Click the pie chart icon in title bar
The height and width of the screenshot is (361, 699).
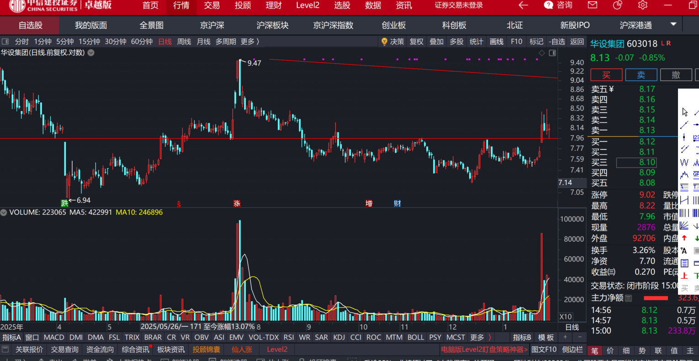pyautogui.click(x=618, y=5)
